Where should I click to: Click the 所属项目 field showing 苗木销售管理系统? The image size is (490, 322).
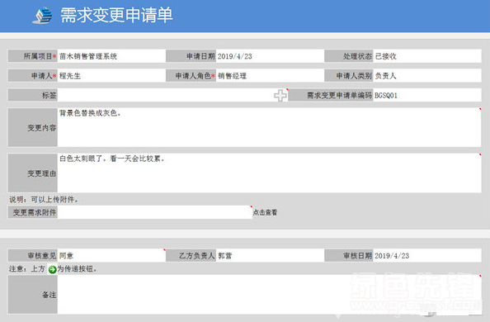111,56
